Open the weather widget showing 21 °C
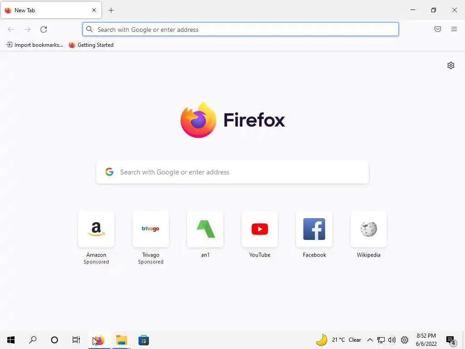This screenshot has width=465, height=349. (338, 340)
